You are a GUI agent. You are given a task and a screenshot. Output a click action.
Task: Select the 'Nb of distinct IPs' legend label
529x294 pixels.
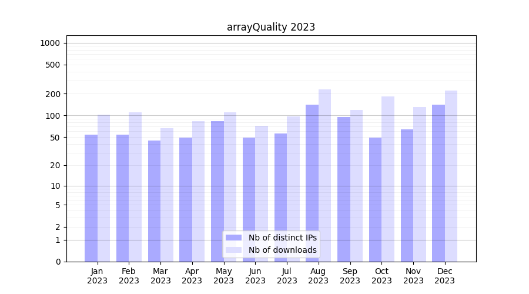coord(282,238)
